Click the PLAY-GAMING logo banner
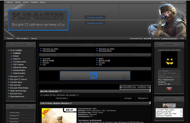190x123 pixels. coord(38,20)
